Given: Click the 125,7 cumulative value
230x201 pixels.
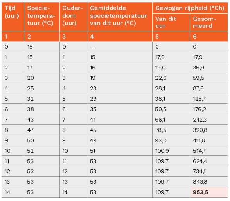Looking at the screenshot, I should click(x=209, y=99).
